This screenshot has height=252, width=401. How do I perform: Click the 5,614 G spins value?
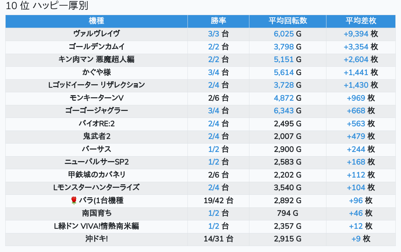(288, 72)
